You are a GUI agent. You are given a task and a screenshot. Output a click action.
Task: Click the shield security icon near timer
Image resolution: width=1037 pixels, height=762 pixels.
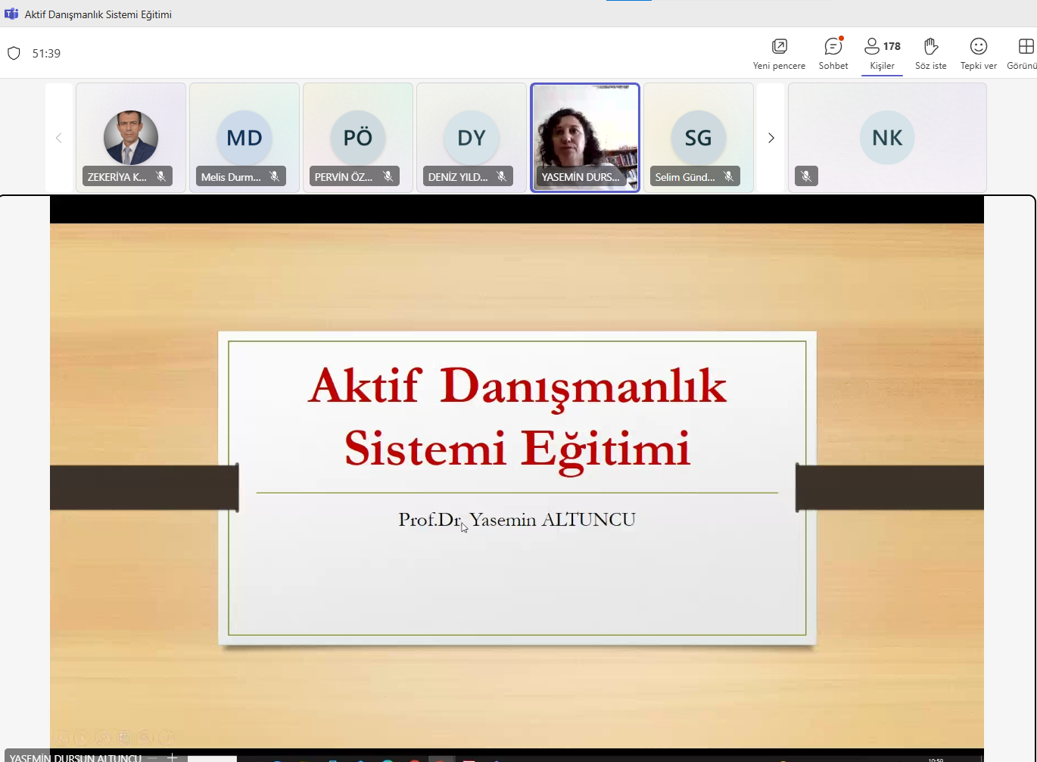(x=14, y=53)
